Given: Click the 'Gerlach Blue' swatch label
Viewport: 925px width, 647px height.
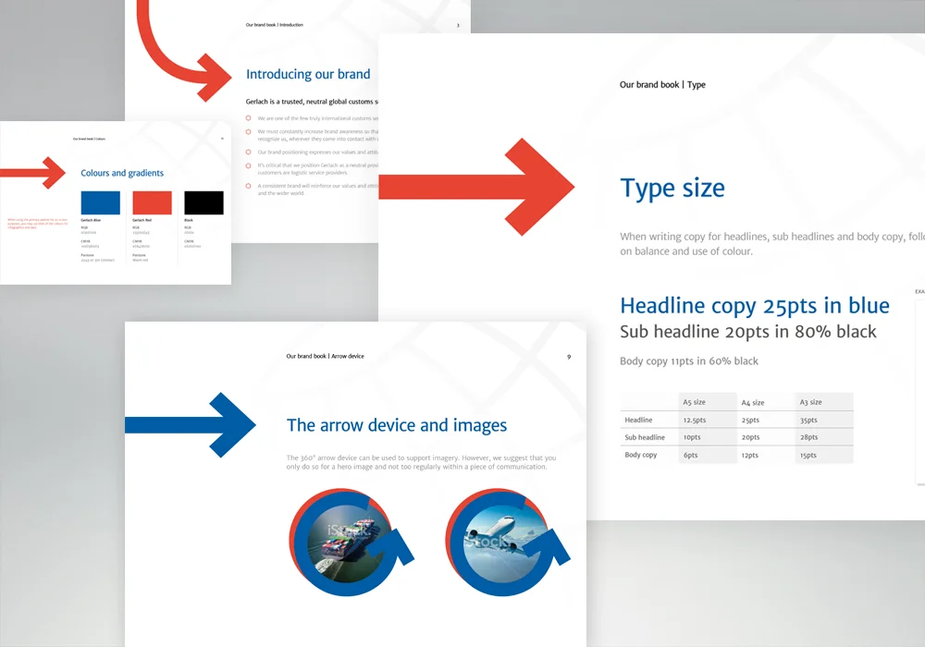Looking at the screenshot, I should pos(91,220).
